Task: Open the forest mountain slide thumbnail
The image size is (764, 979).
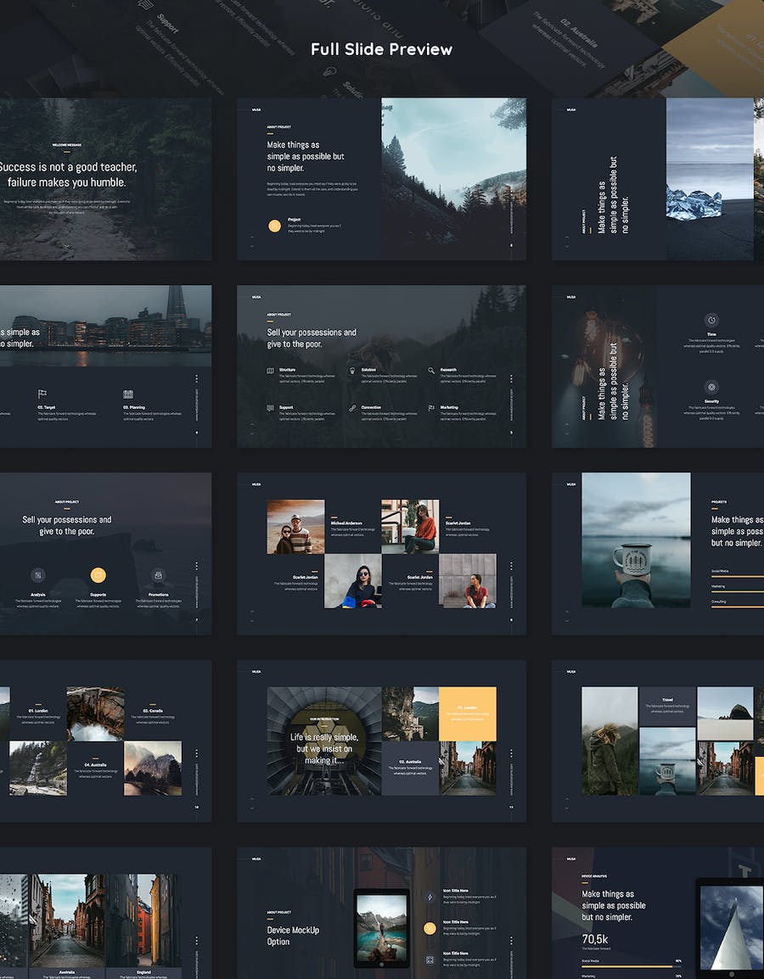Action: (453, 178)
